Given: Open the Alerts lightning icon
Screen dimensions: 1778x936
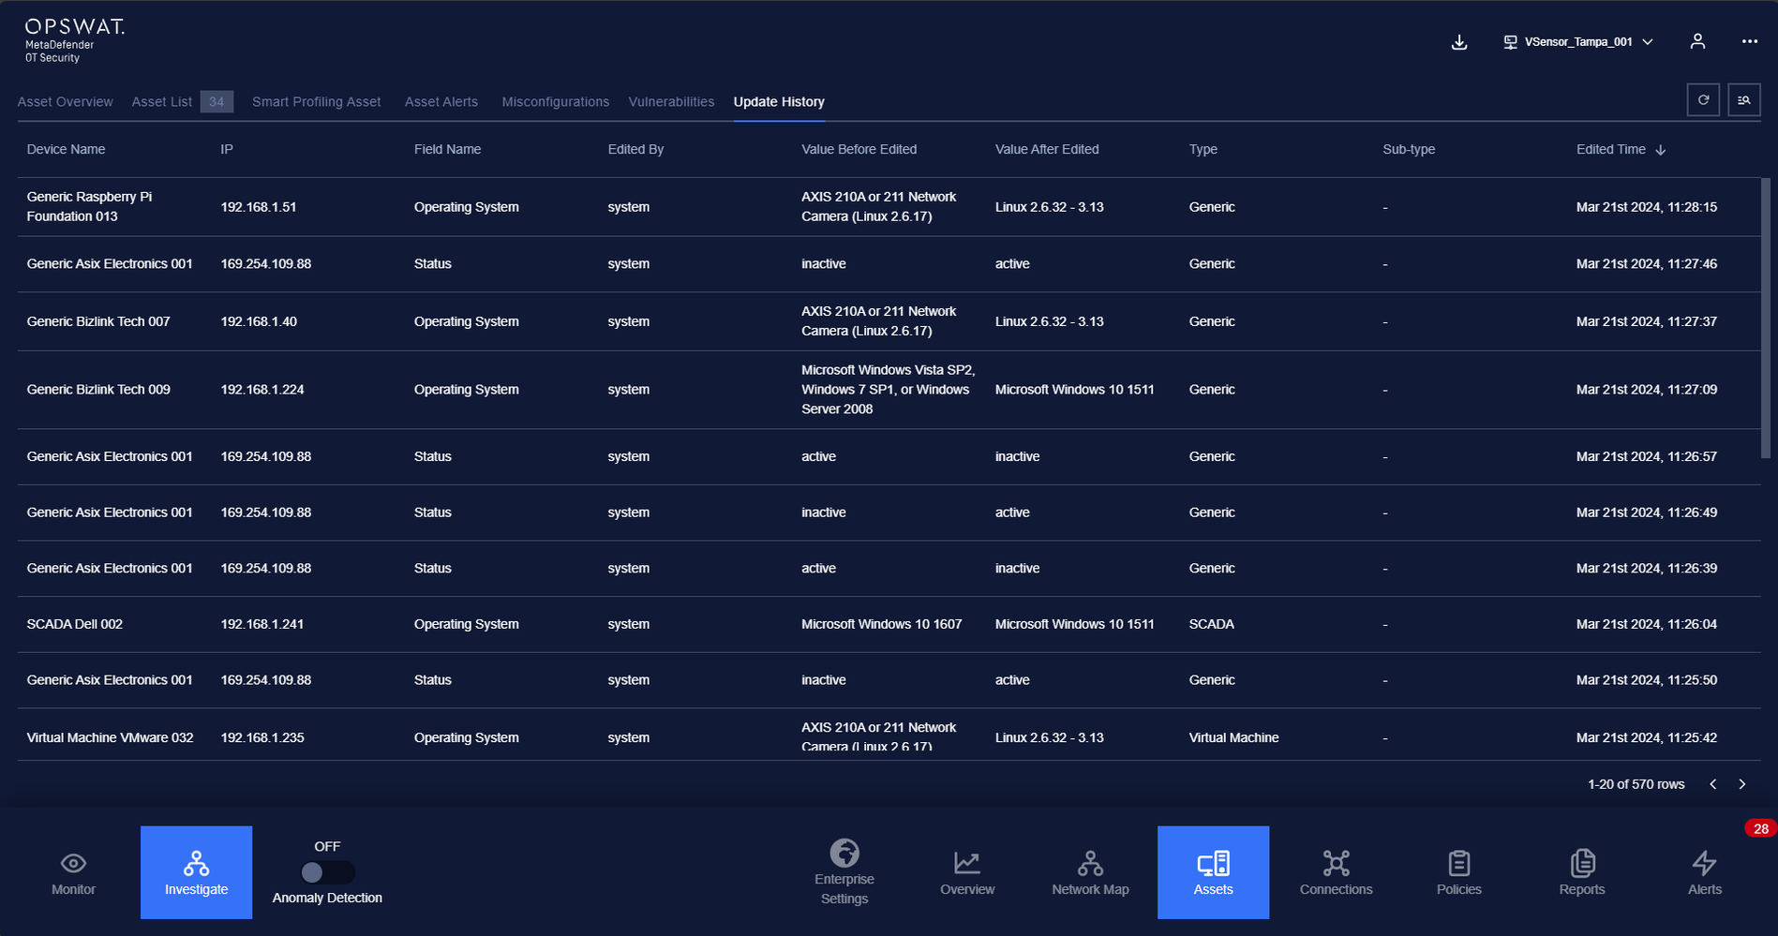Looking at the screenshot, I should point(1705,863).
